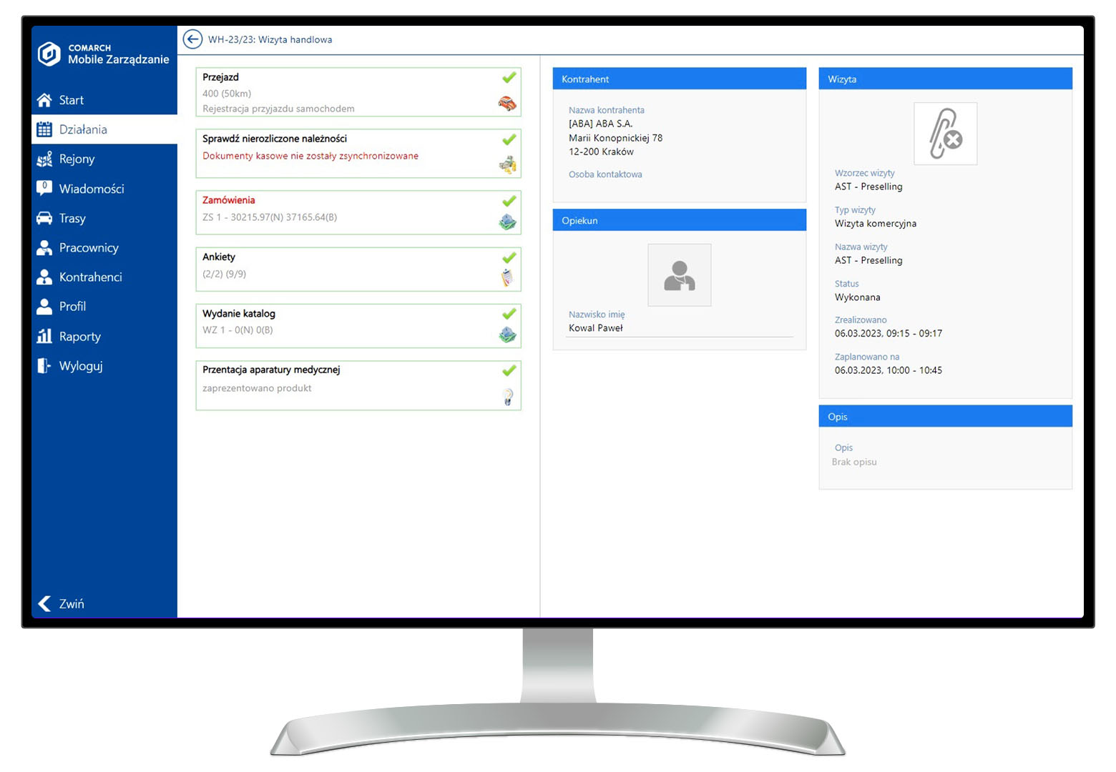Click the Wizyta komercyjna value

pyautogui.click(x=876, y=224)
